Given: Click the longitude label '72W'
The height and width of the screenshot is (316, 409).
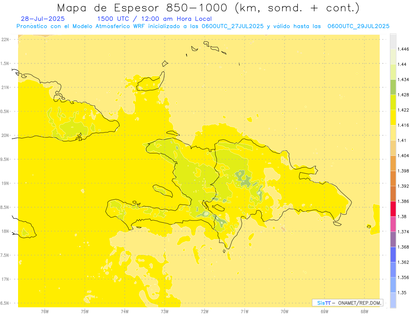Looking at the screenshot, I should [204, 312].
